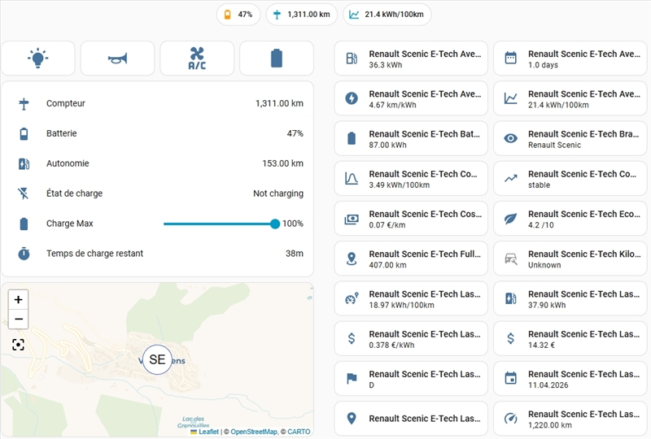Click the lightbulb lights button
This screenshot has width=651, height=439.
[x=38, y=59]
